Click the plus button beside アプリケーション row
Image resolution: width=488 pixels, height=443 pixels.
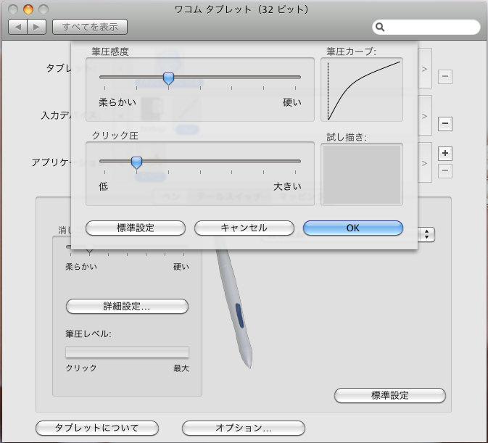click(445, 154)
